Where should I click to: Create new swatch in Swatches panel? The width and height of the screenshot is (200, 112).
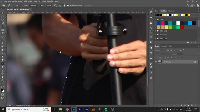(192, 43)
